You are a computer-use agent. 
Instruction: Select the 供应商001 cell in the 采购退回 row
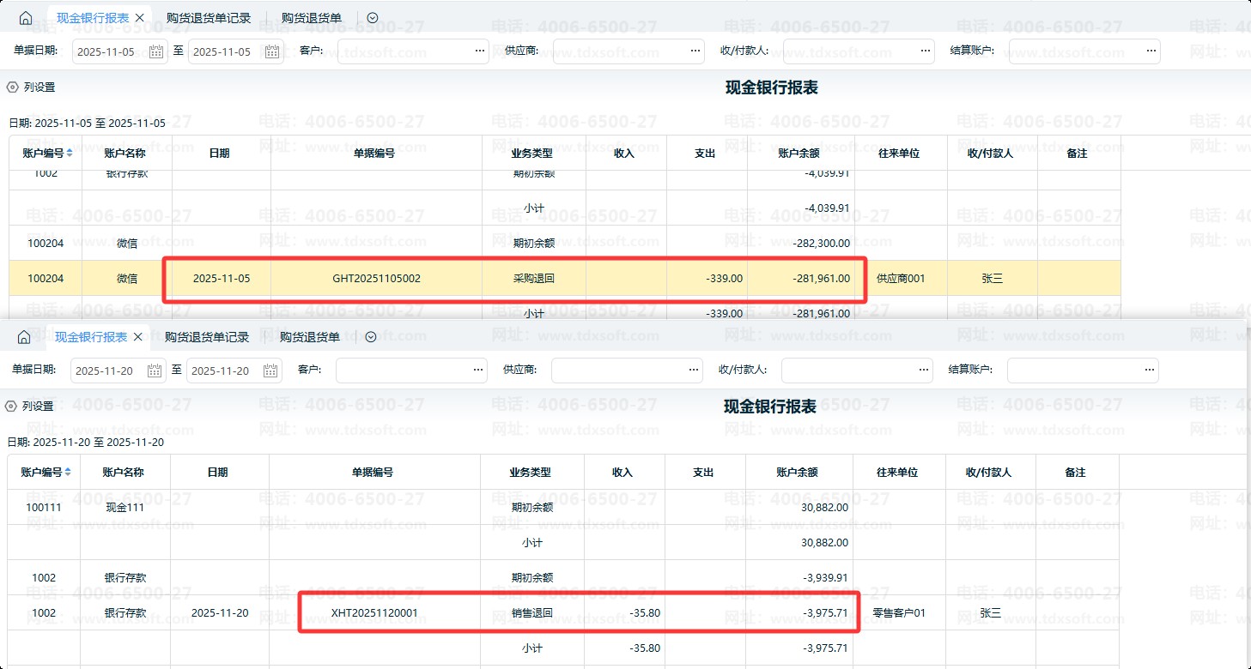click(x=901, y=279)
